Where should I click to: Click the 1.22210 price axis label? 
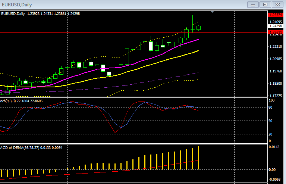coord(275,47)
